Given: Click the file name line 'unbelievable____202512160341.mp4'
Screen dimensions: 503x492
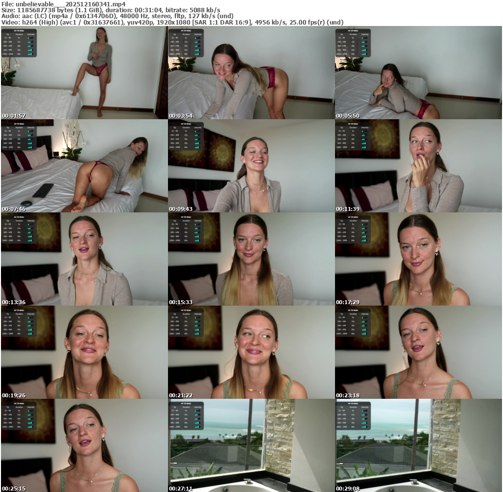Looking at the screenshot, I should coord(63,4).
